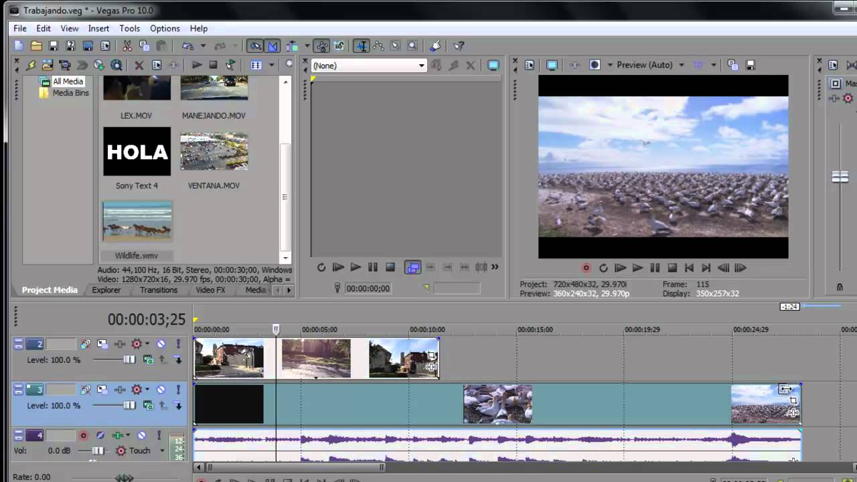Open the Touch automation mode dropdown
Viewport: 857px width, 482px height.
(162, 451)
